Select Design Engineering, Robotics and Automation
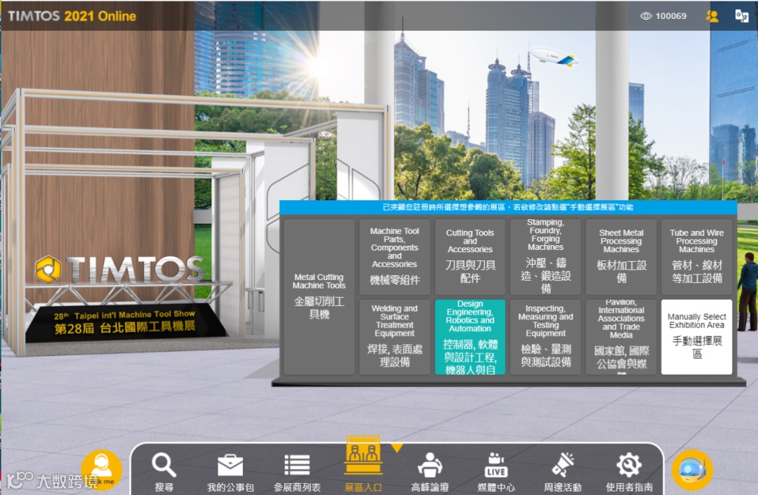758x495 pixels. (470, 337)
